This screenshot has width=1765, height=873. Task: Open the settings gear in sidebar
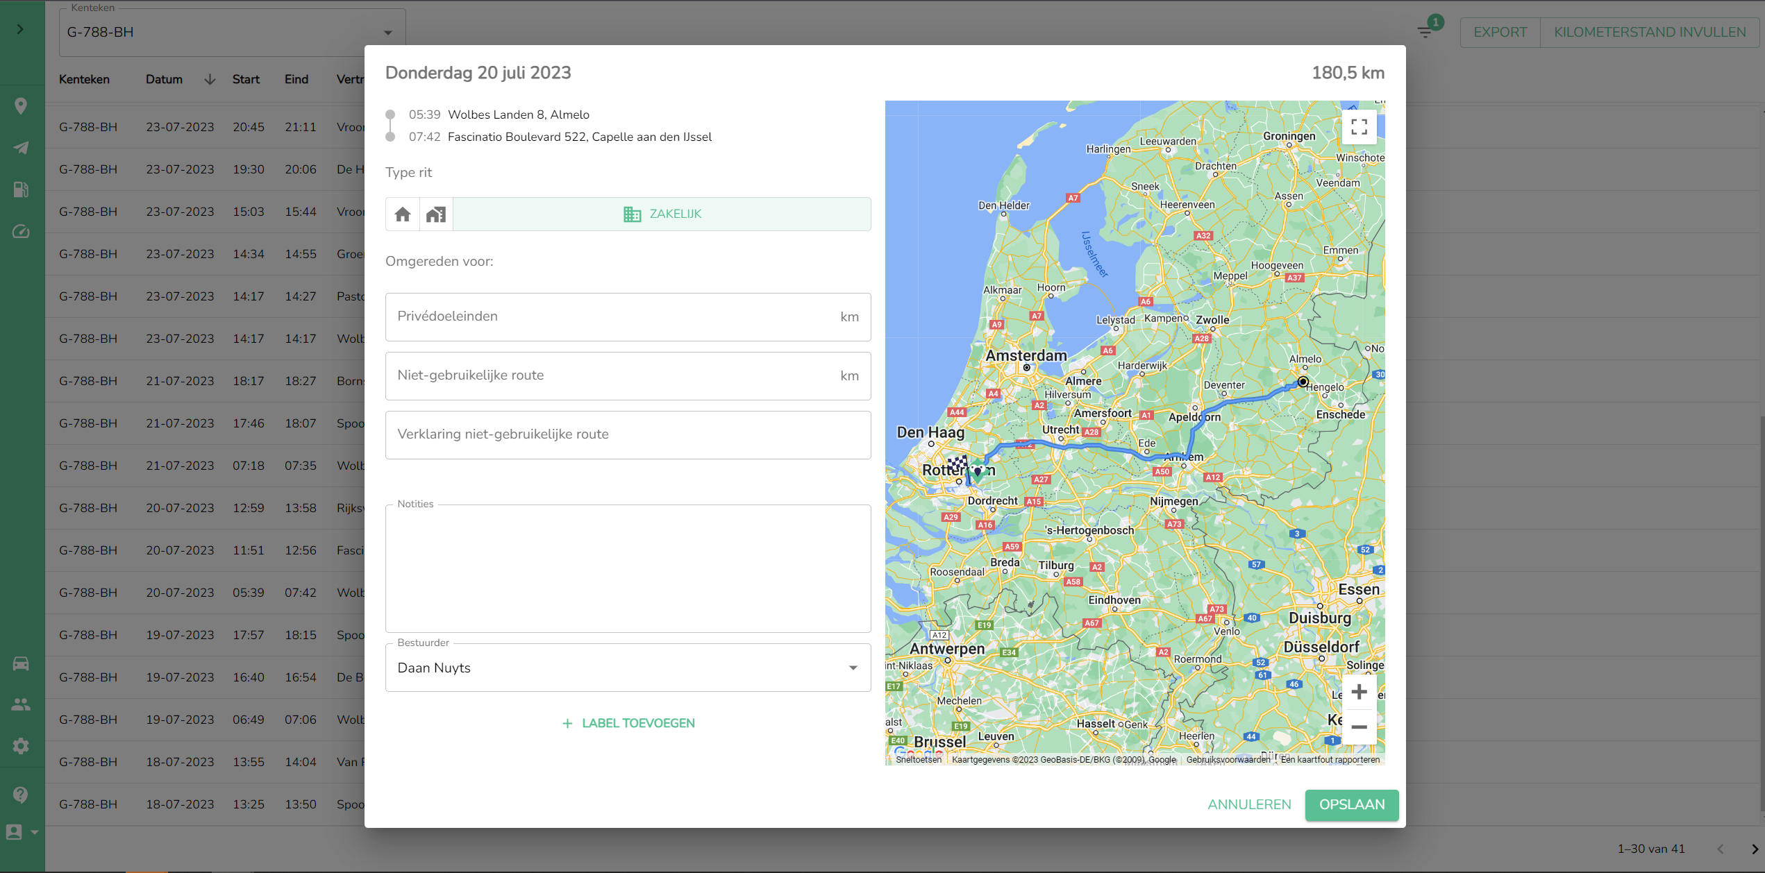pyautogui.click(x=21, y=746)
